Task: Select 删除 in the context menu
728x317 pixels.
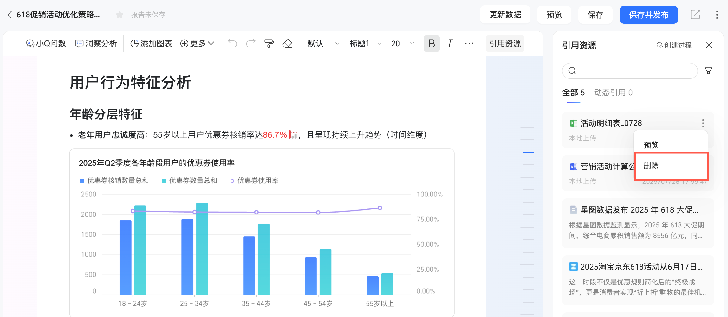Action: pos(671,166)
